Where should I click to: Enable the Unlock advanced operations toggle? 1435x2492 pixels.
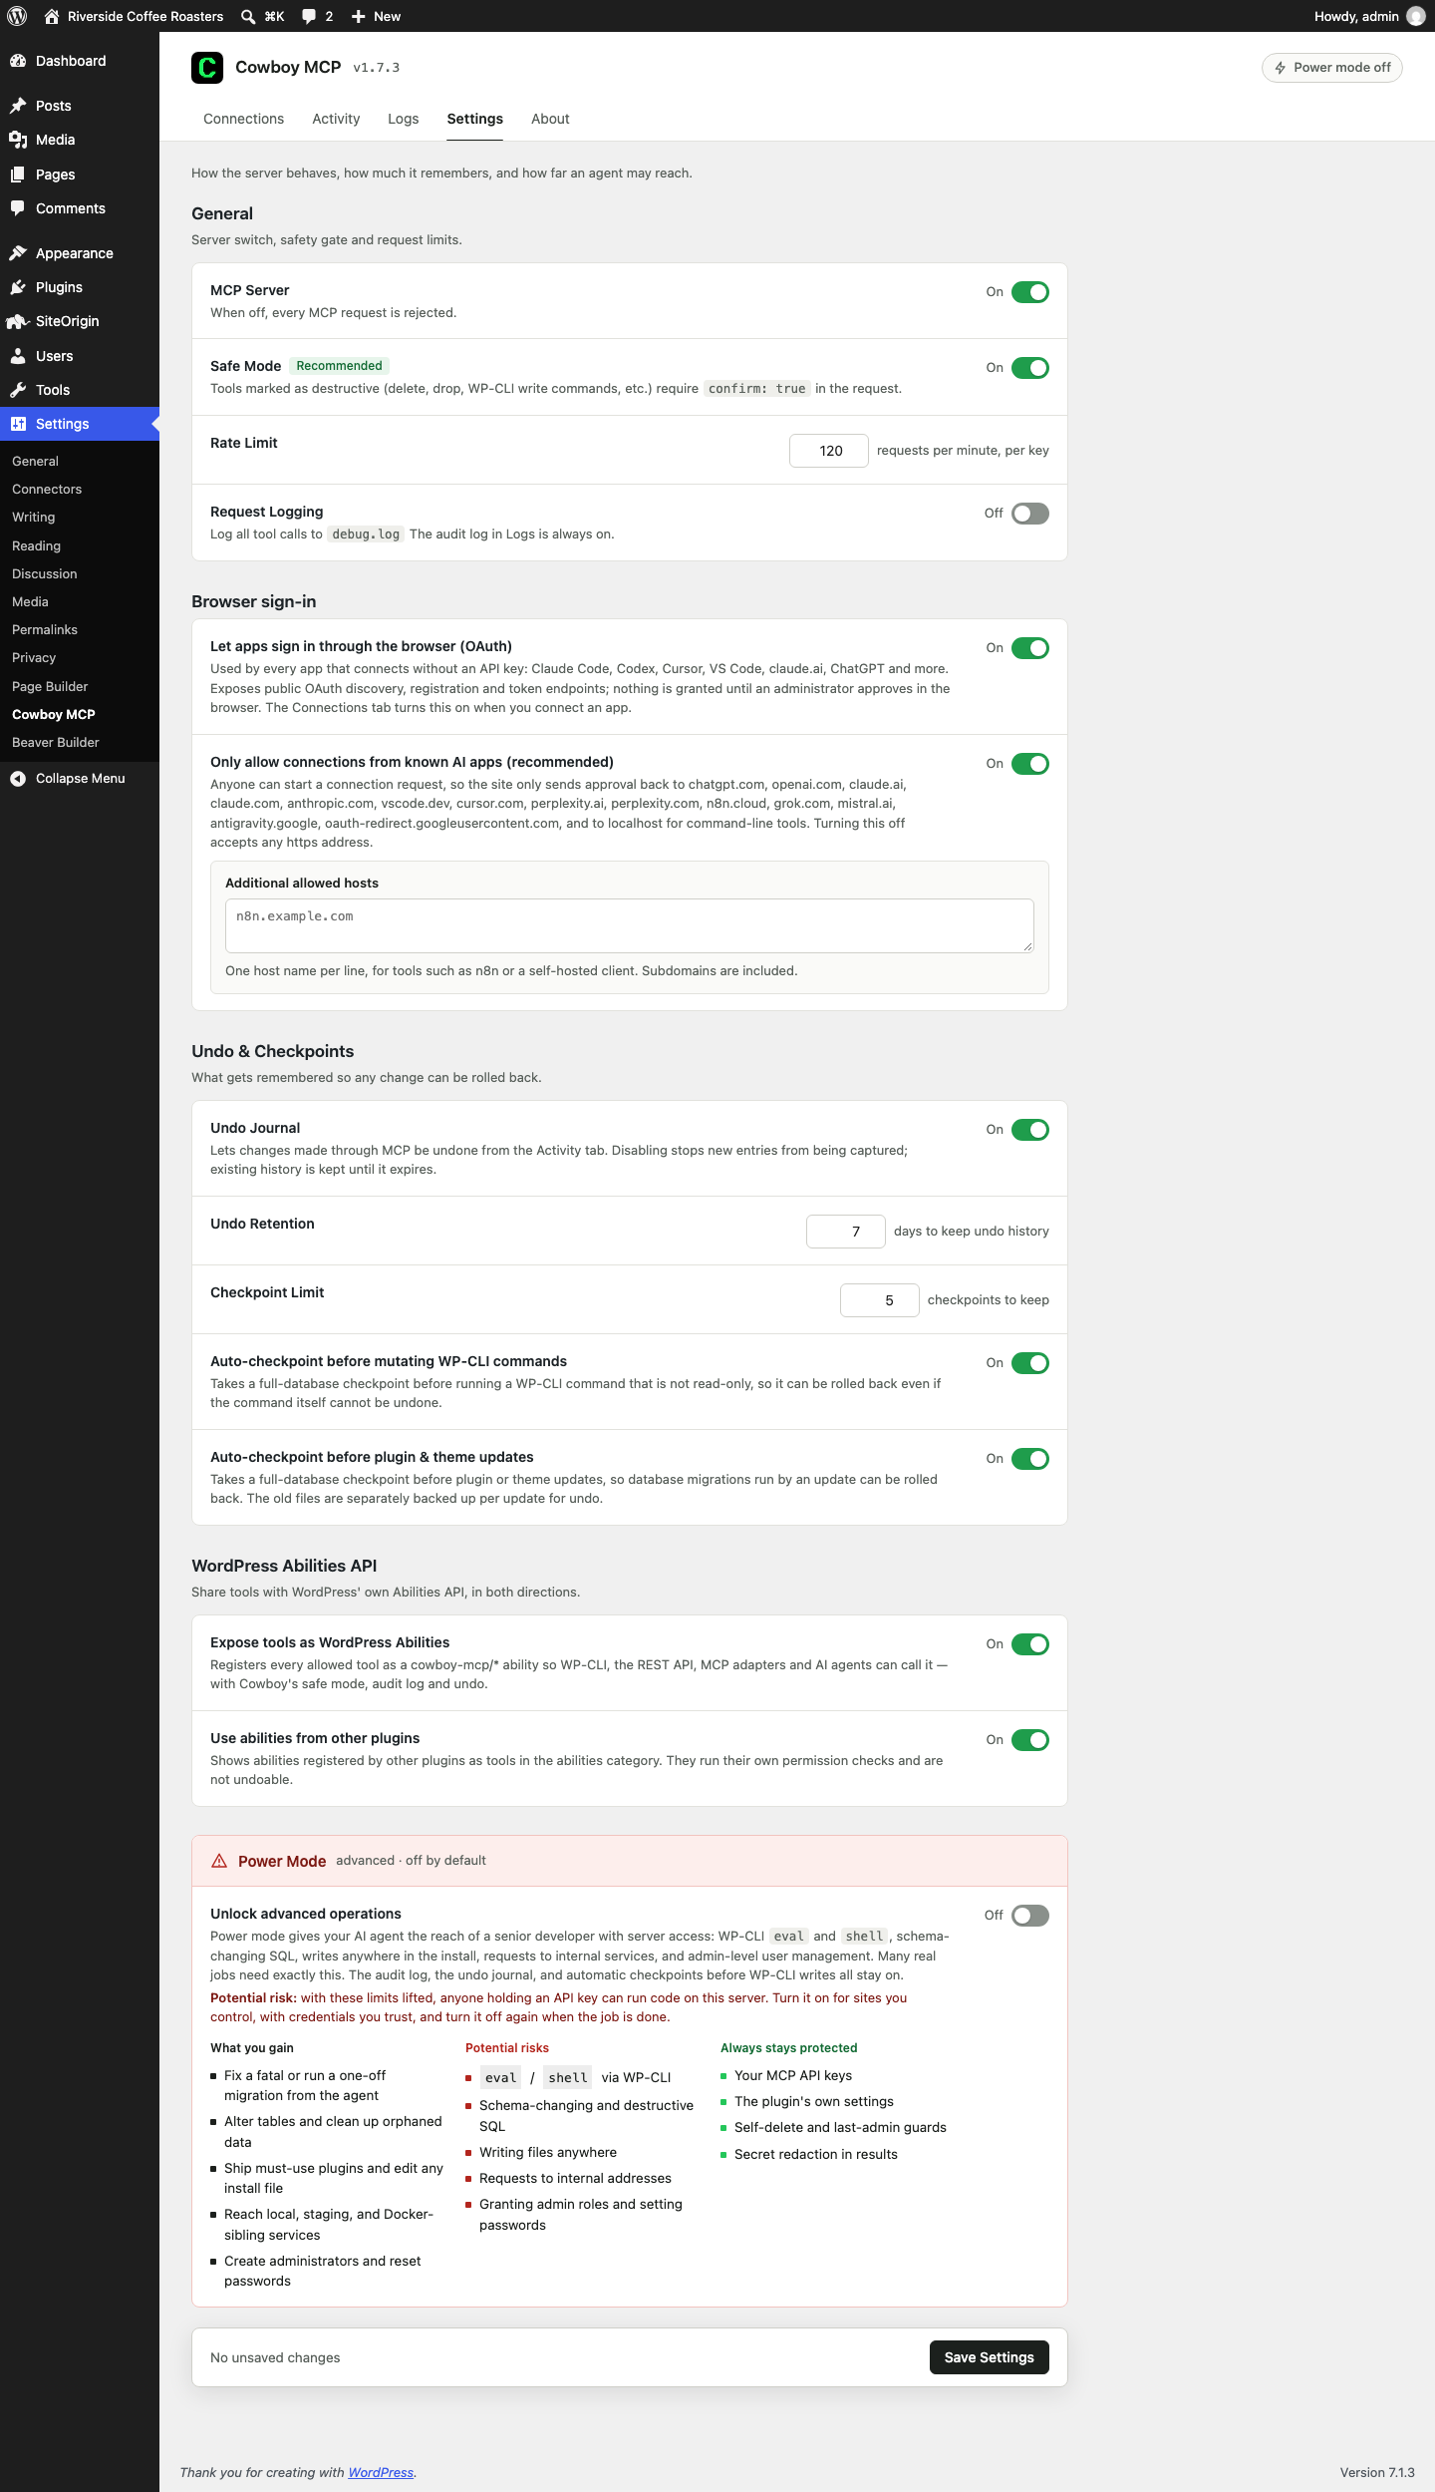(1030, 1916)
